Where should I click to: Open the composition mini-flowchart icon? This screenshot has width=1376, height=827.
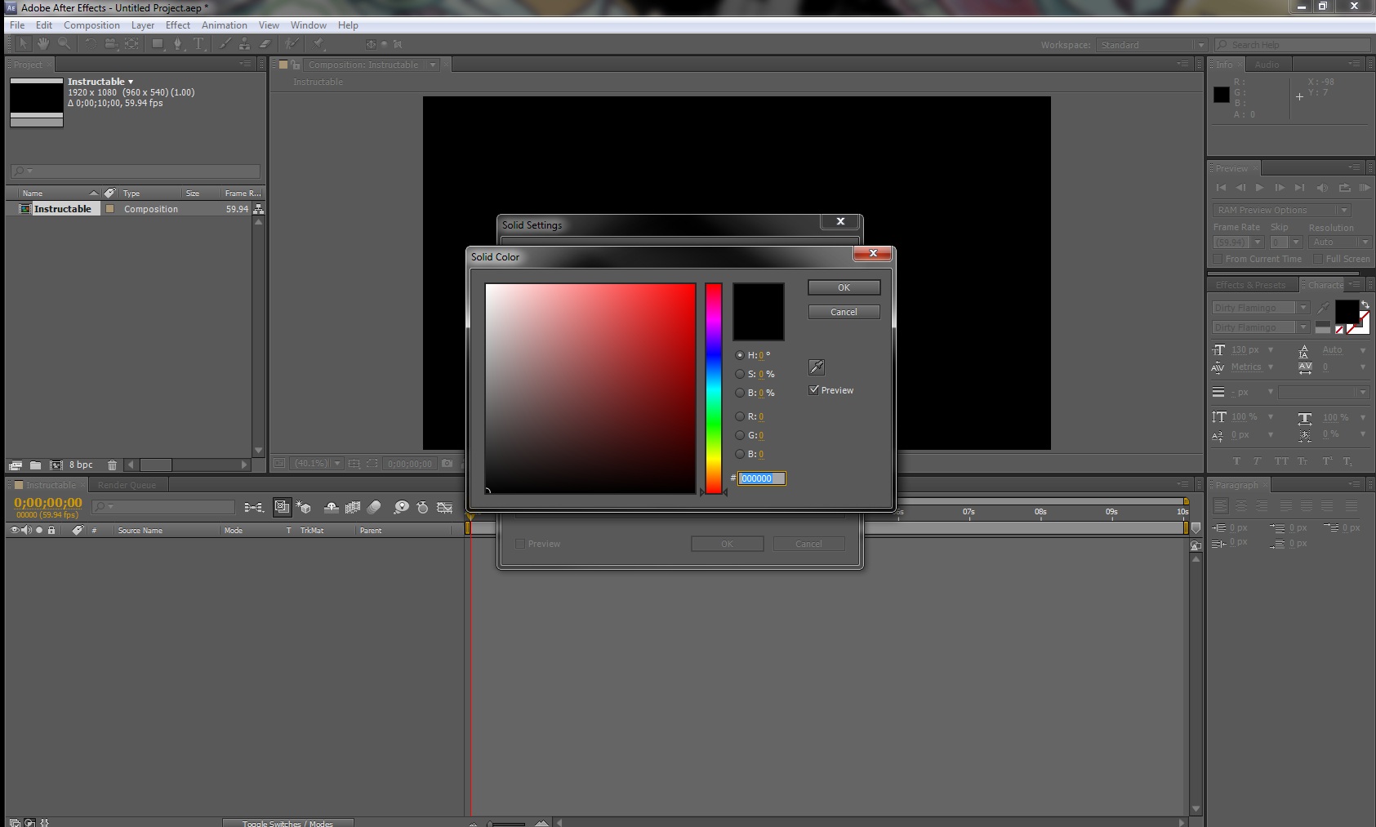254,507
